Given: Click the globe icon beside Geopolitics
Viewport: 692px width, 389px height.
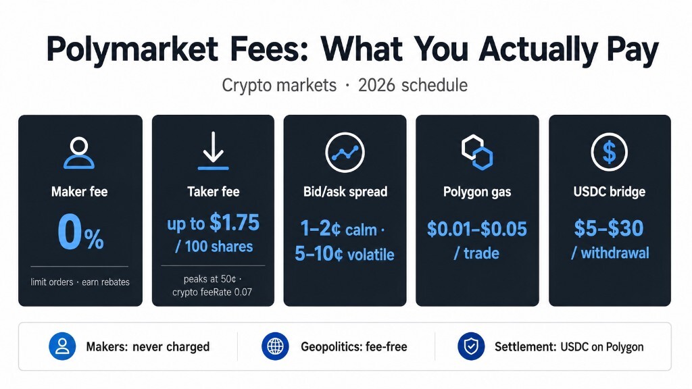Looking at the screenshot, I should (275, 346).
